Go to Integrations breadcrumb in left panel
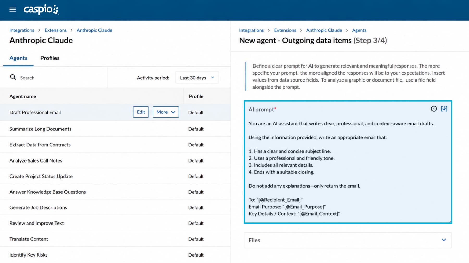The image size is (469, 263). [x=22, y=30]
